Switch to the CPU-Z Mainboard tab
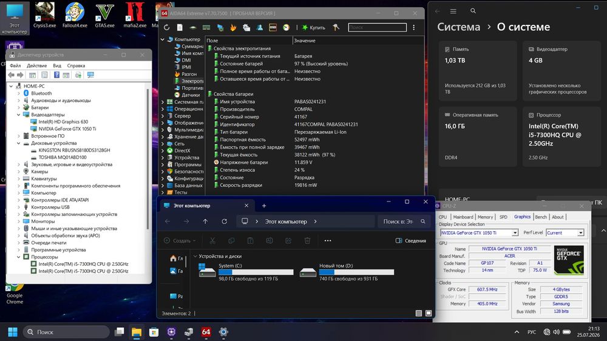This screenshot has width=607, height=341. click(x=463, y=217)
